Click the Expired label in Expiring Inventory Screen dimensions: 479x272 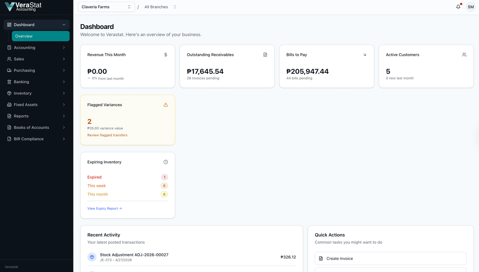(94, 177)
